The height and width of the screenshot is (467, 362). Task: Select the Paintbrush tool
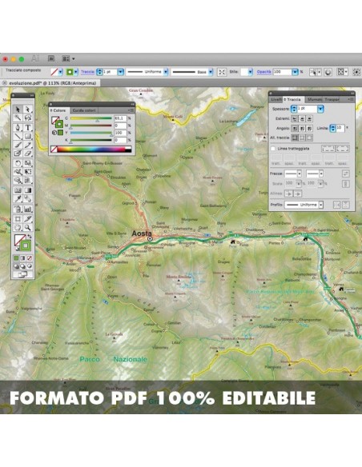pyautogui.click(x=18, y=145)
